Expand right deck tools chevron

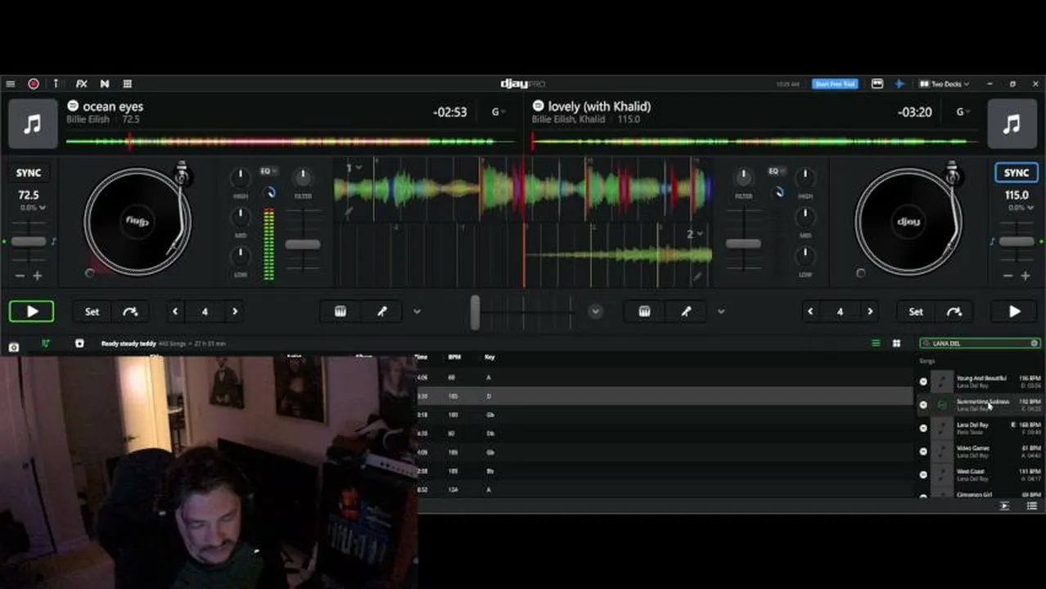[x=721, y=312]
